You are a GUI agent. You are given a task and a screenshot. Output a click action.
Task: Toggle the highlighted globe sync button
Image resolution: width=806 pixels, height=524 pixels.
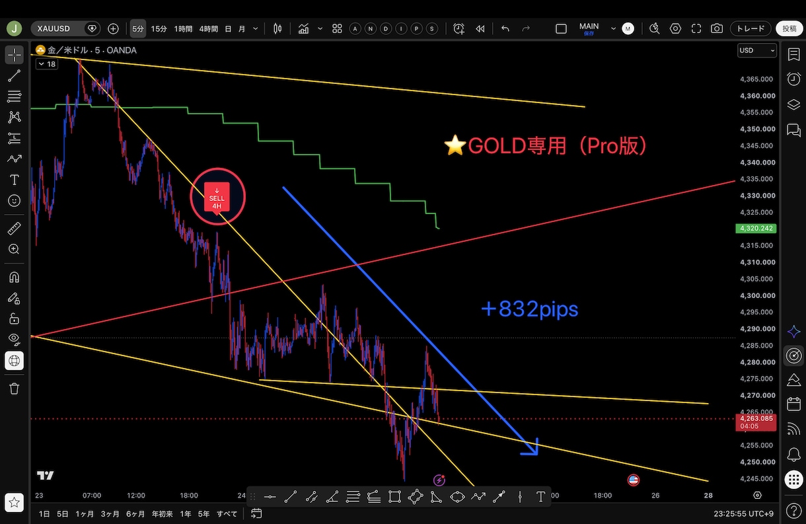point(14,360)
